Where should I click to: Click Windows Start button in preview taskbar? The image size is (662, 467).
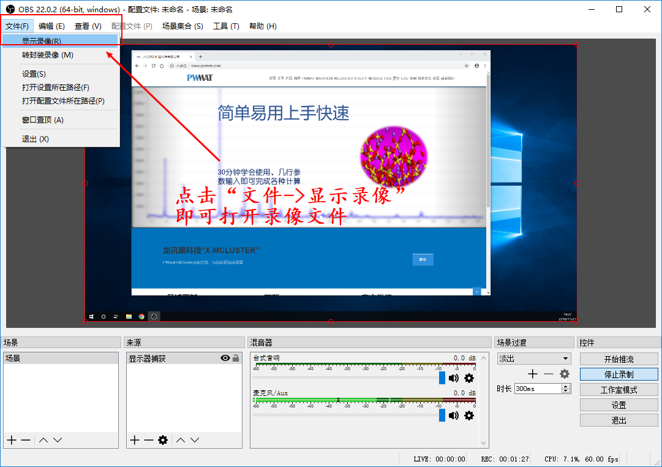tap(91, 317)
